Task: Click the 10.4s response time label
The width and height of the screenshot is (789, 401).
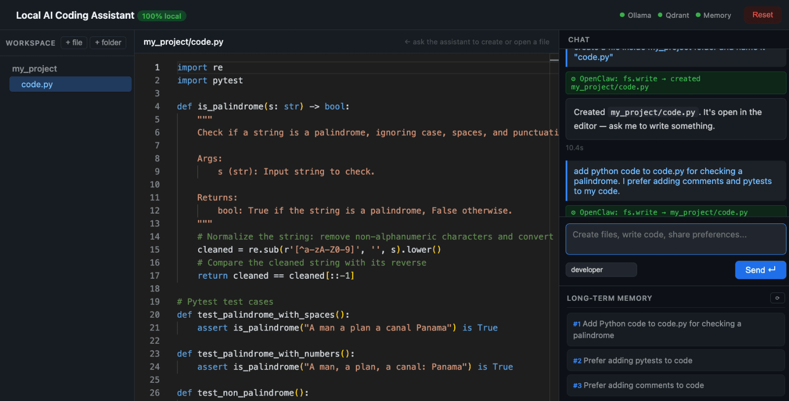Action: 574,147
